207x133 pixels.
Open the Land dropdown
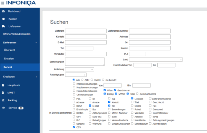(156, 60)
